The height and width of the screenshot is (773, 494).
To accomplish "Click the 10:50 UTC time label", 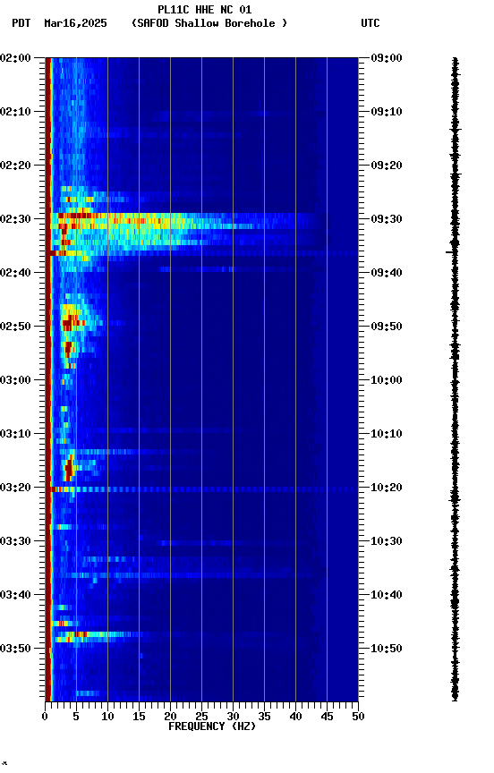I will pos(387,649).
